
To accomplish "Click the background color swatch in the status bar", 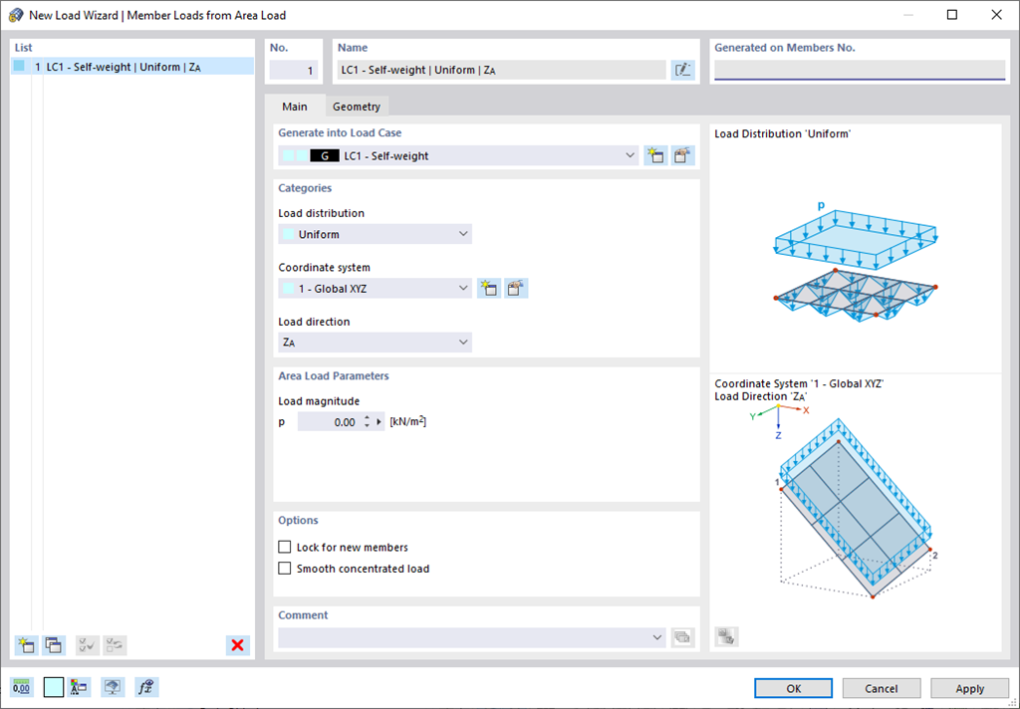I will 53,687.
